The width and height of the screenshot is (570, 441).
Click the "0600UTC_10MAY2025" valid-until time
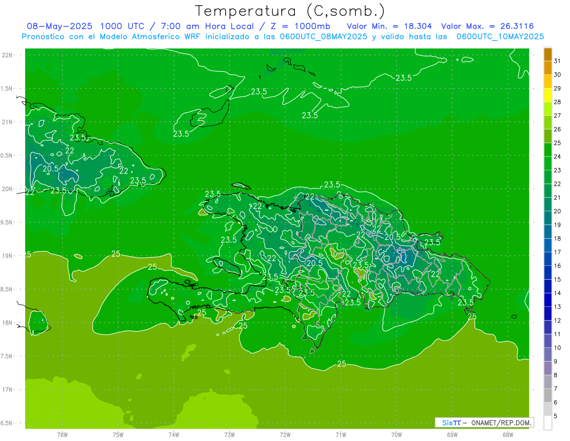pos(500,37)
